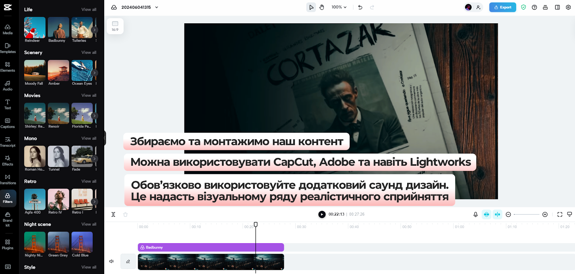Expand more Retro filters with arrow
Viewport: 575px width, 274px height.
click(x=94, y=202)
